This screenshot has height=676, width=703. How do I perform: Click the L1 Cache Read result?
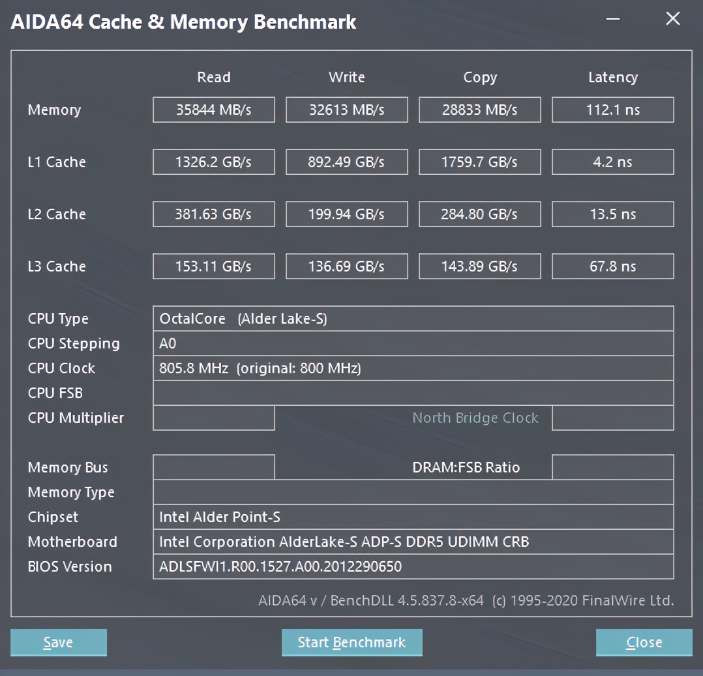213,162
